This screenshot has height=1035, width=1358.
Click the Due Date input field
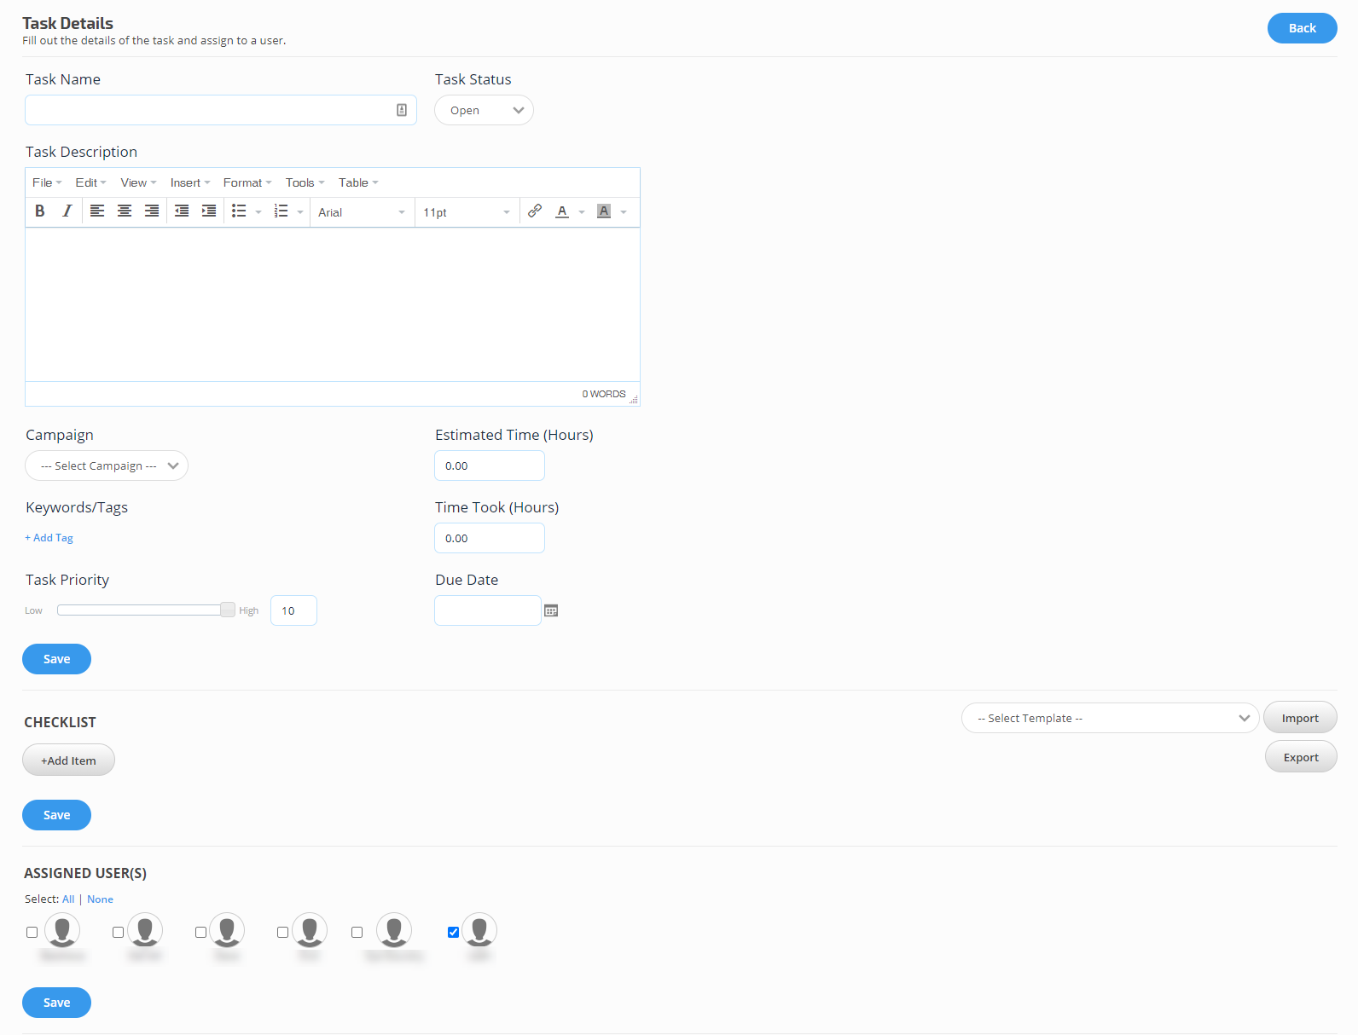click(x=488, y=610)
